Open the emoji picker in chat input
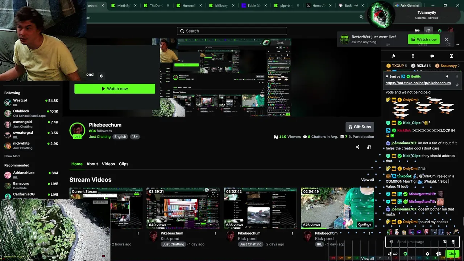Screen dimensions: 464x261 click(453, 242)
